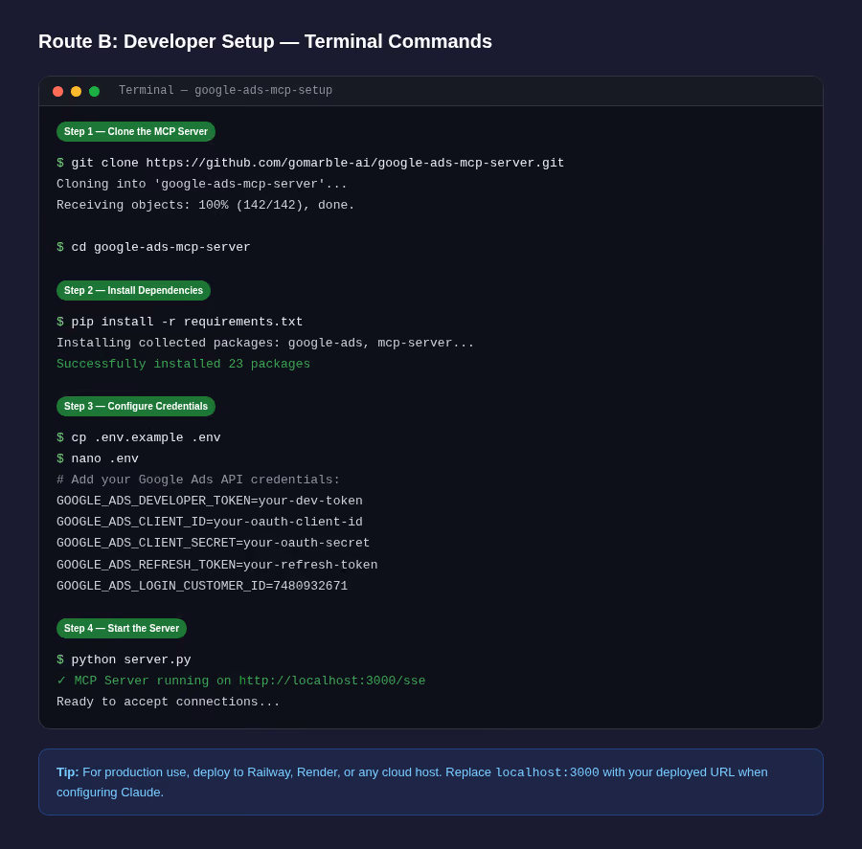Click the green maximize dot in terminal header
Image resolution: width=862 pixels, height=849 pixels.
click(94, 91)
